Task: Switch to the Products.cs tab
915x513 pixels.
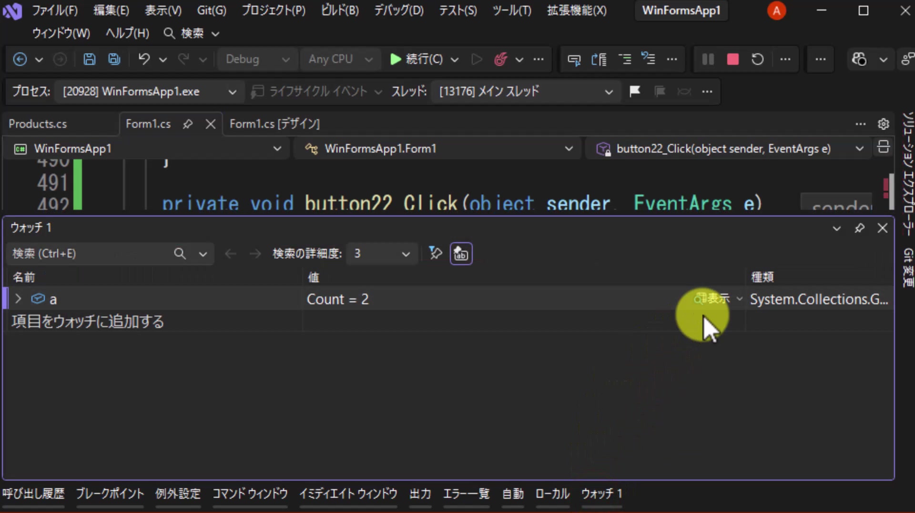Action: coord(38,124)
